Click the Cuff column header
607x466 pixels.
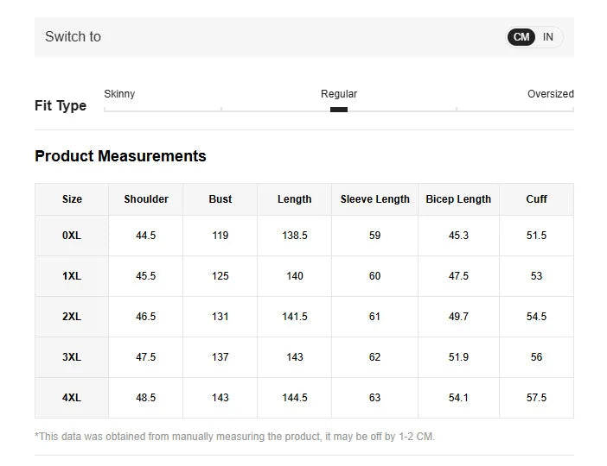coord(536,199)
